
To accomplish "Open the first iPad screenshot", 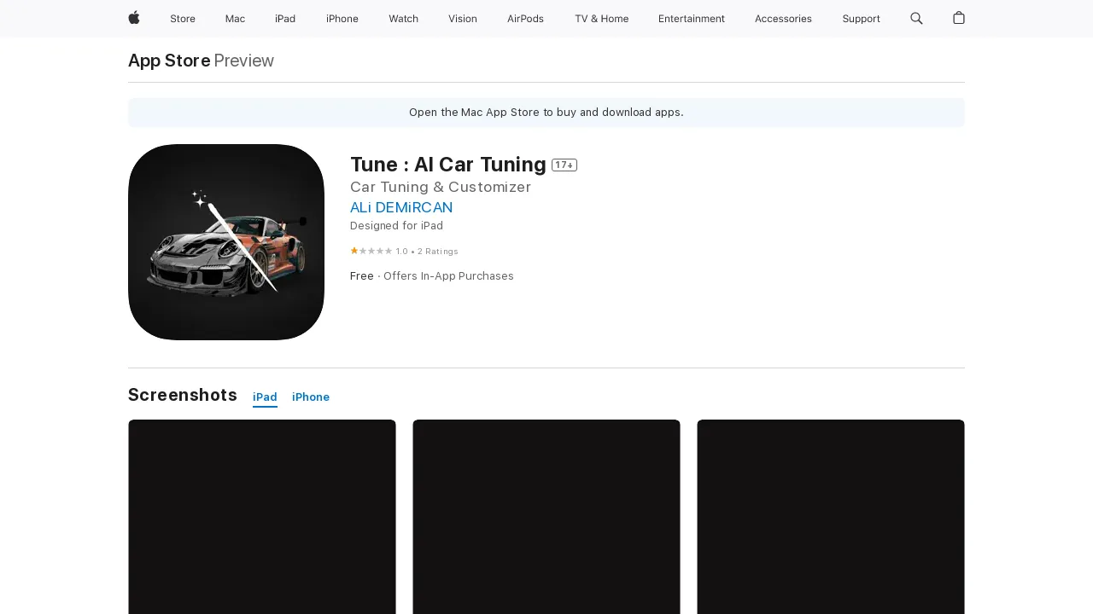I will [261, 516].
